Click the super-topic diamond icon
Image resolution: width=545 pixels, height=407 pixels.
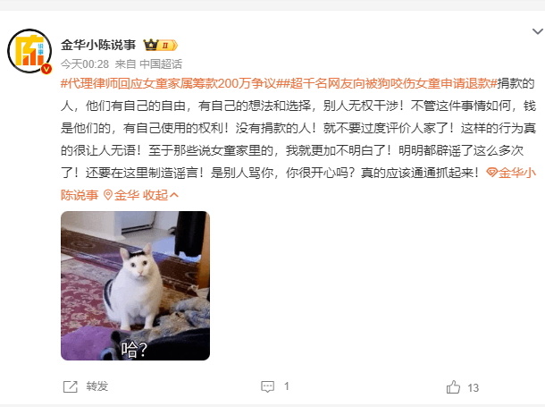tap(491, 173)
